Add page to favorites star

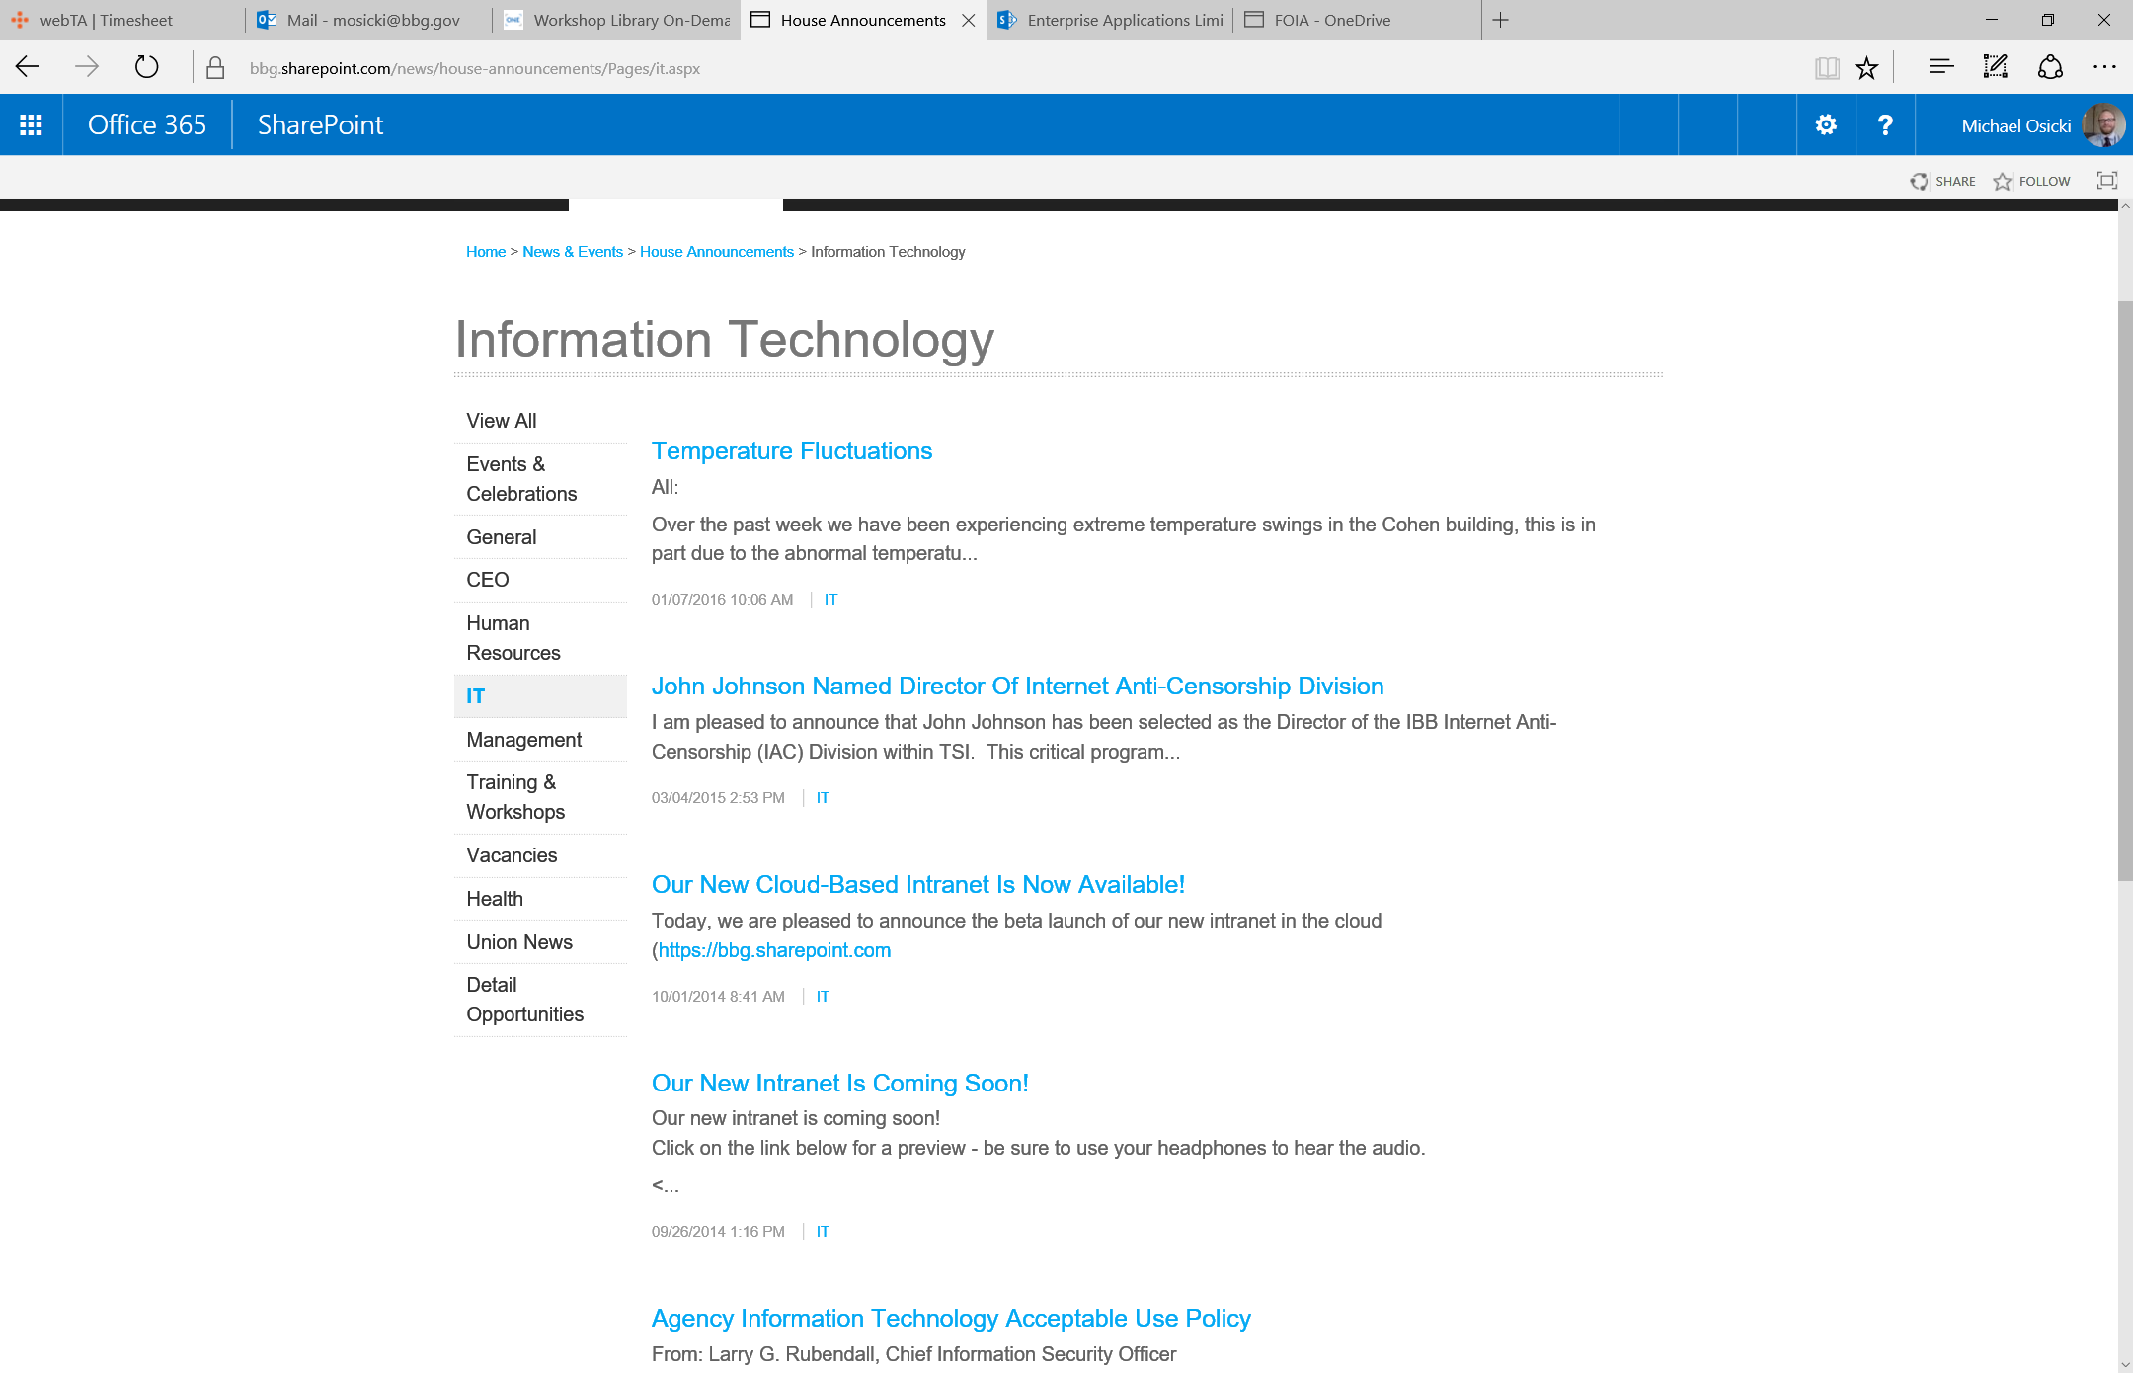tap(1866, 68)
